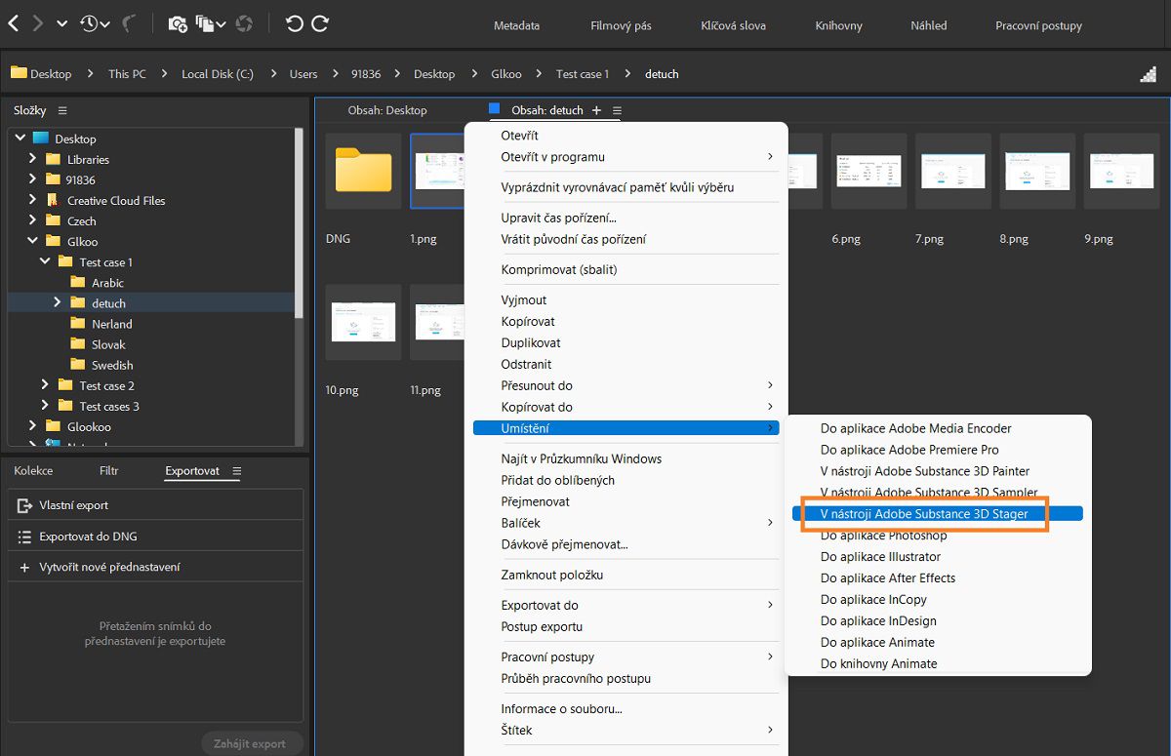Expand the Test cases 3 folder
Image resolution: width=1171 pixels, height=756 pixels.
45,406
